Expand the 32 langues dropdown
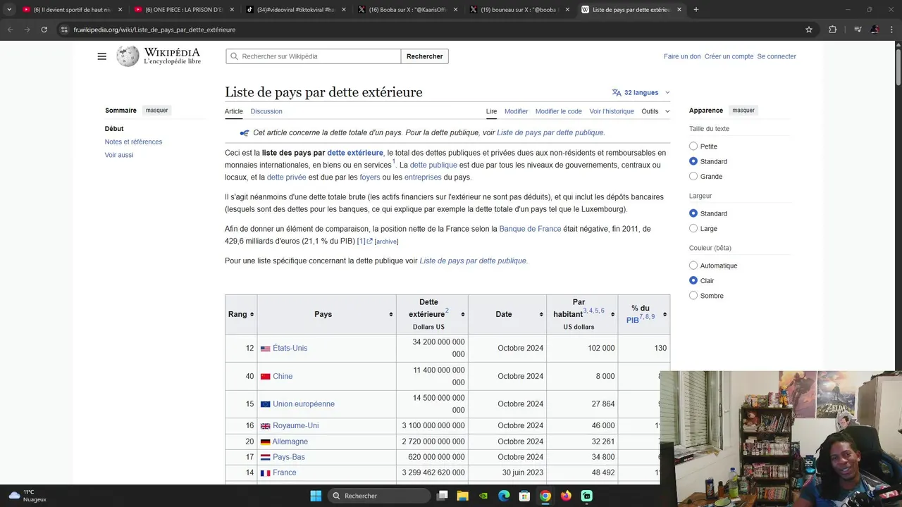The image size is (902, 507). coord(641,92)
